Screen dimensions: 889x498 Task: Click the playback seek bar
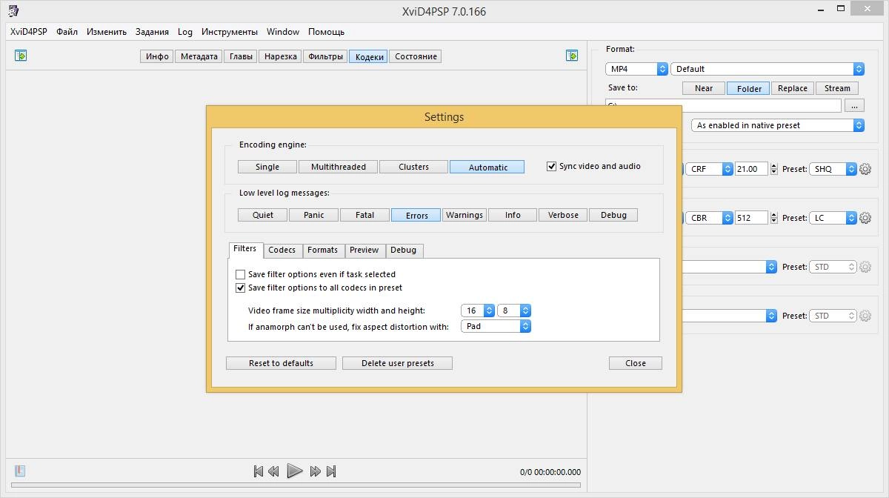click(x=297, y=487)
